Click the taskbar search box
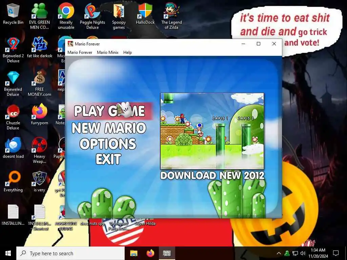This screenshot has height=260, width=347. [x=70, y=253]
